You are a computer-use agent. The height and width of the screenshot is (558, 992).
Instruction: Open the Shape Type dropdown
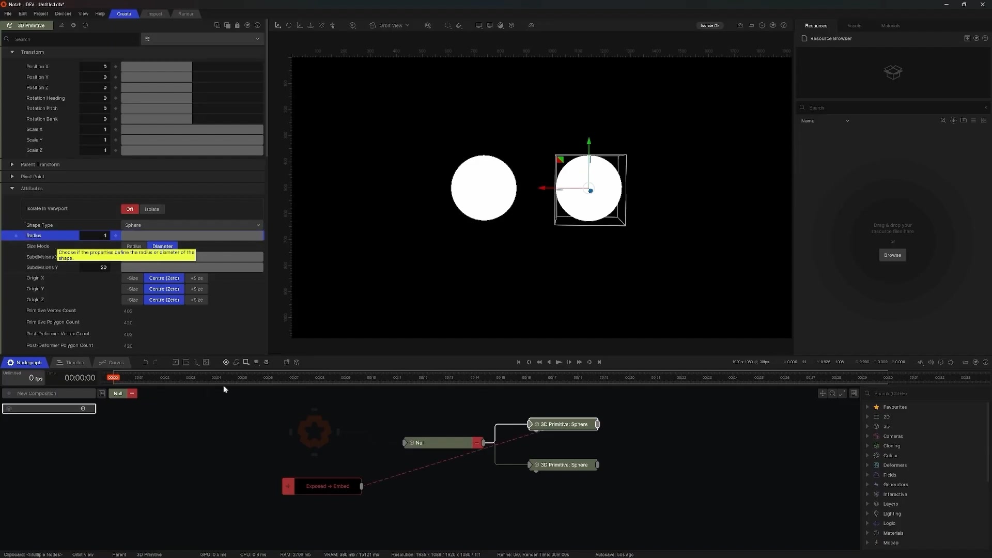pos(192,225)
